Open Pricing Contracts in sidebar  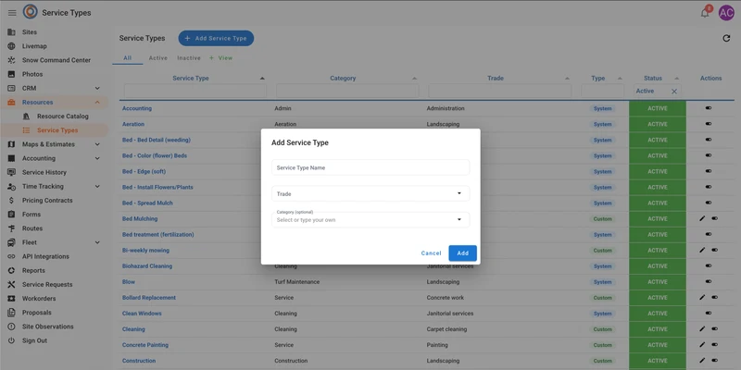pos(47,200)
